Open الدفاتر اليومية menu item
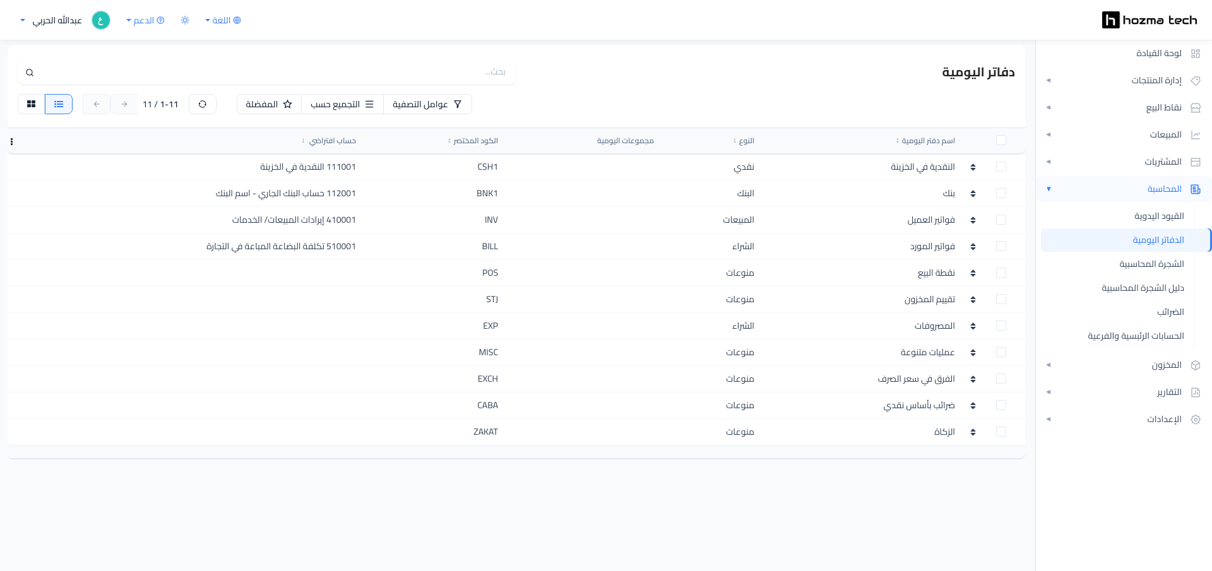The width and height of the screenshot is (1212, 571). [x=1158, y=240]
